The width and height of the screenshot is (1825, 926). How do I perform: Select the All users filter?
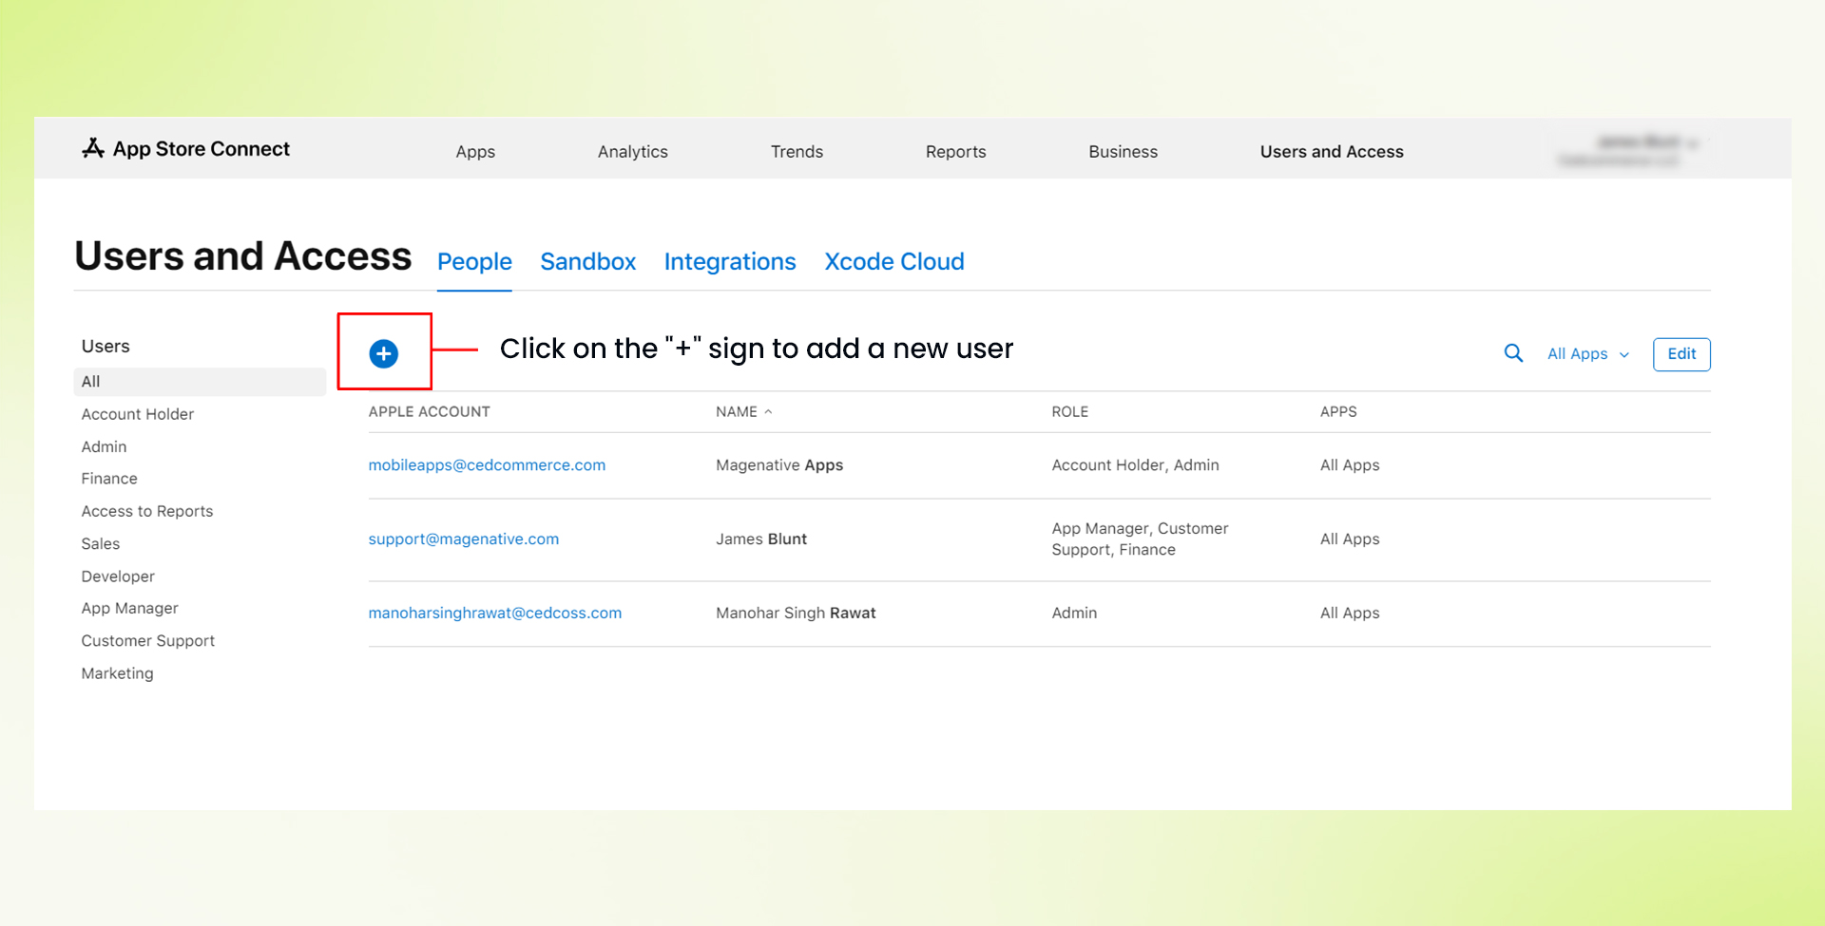(x=200, y=382)
